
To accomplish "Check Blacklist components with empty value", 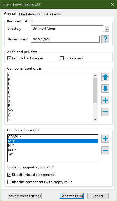I will point(9,182).
